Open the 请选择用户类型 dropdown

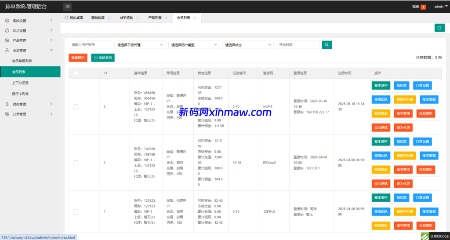click(194, 45)
